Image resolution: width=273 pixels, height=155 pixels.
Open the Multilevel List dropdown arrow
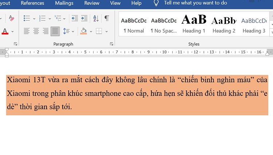coord(64,19)
